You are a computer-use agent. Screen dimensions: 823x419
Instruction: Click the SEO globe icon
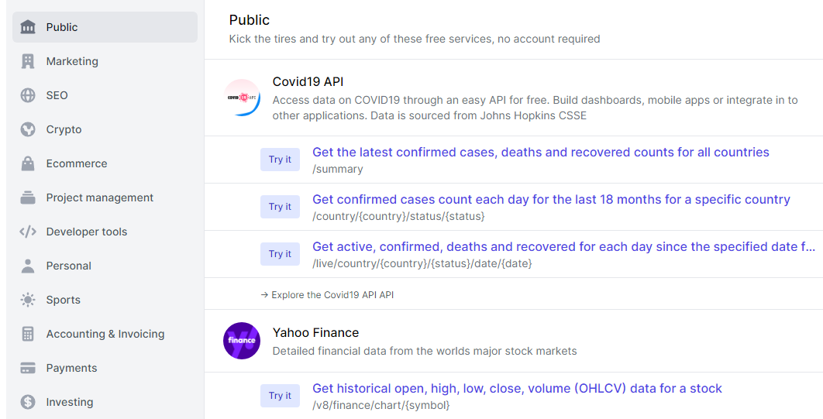coord(28,95)
